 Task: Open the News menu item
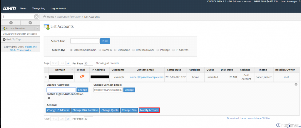23,9
